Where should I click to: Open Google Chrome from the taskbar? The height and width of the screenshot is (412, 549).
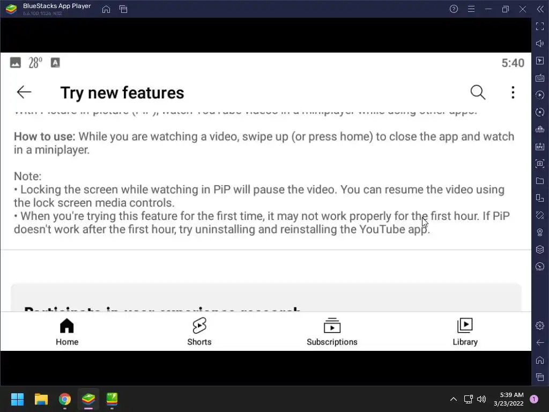click(x=65, y=399)
